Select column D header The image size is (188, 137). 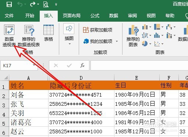(x=81, y=78)
